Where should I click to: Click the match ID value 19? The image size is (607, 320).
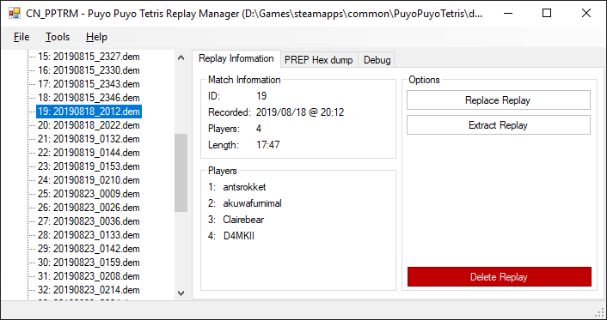(x=261, y=96)
